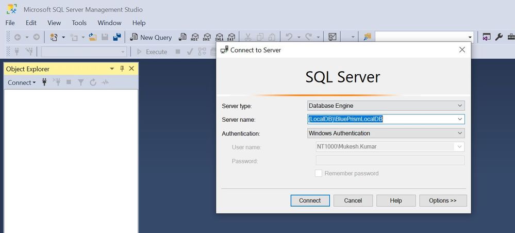Screen dimensions: 515x233
Task: Click the New Query toolbar button
Action: click(x=151, y=37)
